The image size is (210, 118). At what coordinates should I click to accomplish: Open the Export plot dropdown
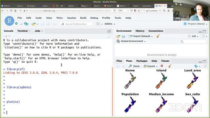150,66
